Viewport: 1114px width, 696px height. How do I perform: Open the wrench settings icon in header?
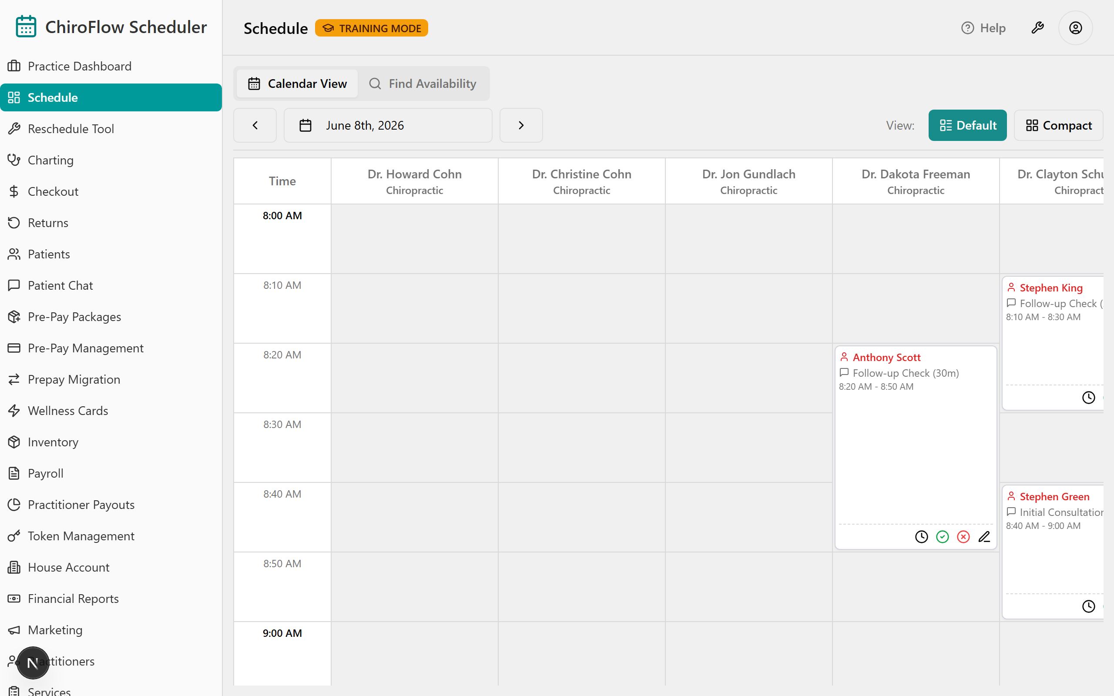[1037, 28]
